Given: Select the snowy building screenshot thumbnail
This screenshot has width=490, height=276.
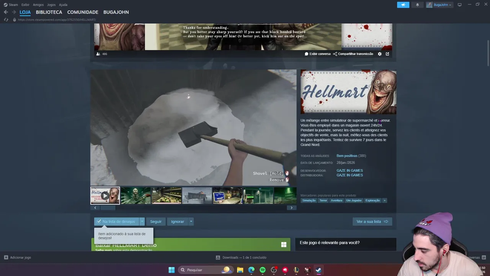Looking at the screenshot, I should click(x=197, y=195).
